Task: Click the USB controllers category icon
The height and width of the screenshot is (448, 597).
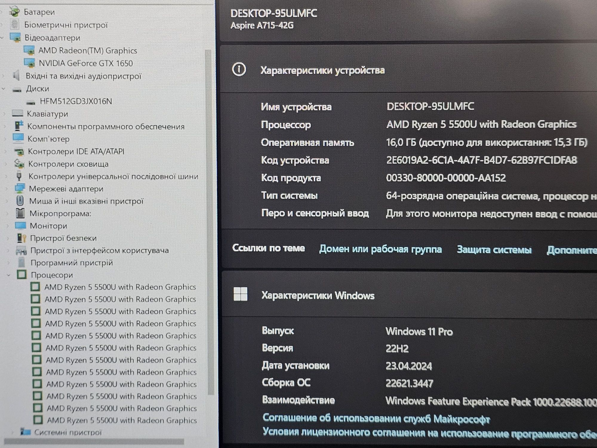Action: [19, 176]
